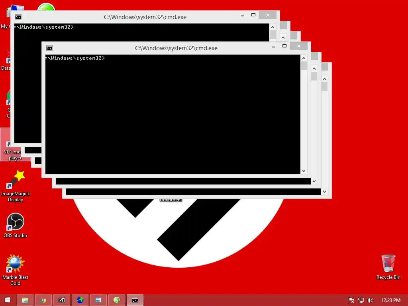Open the front cmd window's title bar system icon
The image size is (408, 306).
[49, 48]
